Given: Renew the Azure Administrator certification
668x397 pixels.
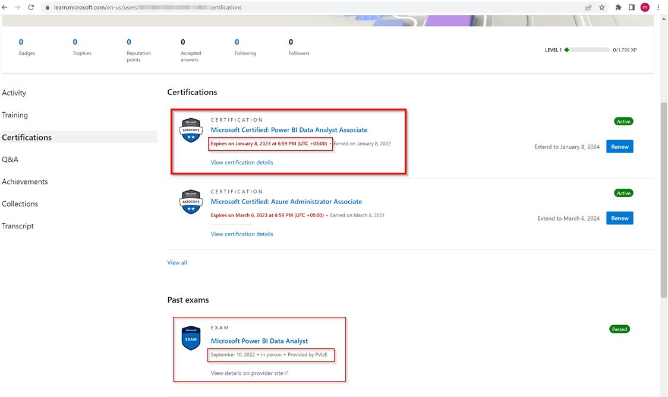Looking at the screenshot, I should pyautogui.click(x=619, y=218).
